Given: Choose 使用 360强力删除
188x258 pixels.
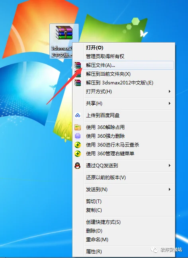Looking at the screenshot, I should coord(123,136).
